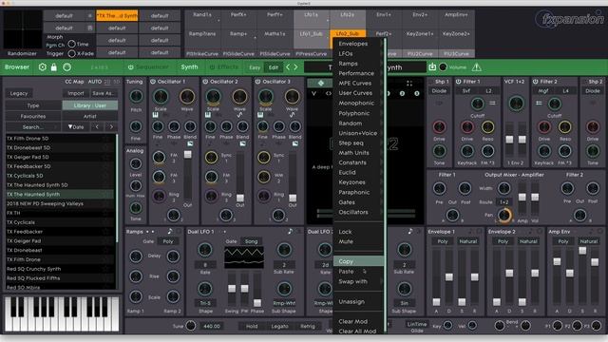Toggle Oscillator 1 power icon
The image size is (608, 342).
[153, 82]
